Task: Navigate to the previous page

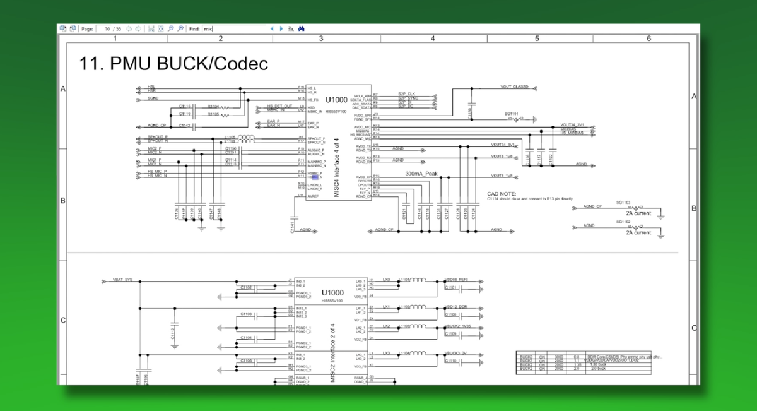Action: tap(128, 28)
